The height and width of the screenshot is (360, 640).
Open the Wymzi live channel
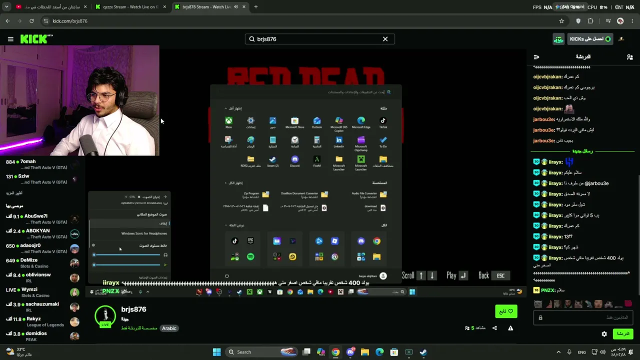point(42,292)
